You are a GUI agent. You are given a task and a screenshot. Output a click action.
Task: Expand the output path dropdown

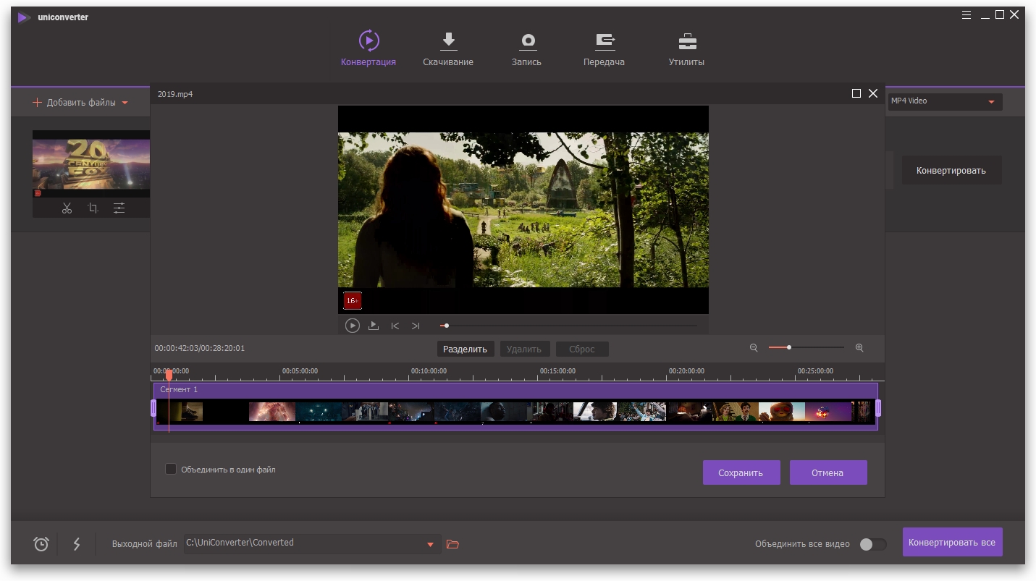(x=430, y=544)
